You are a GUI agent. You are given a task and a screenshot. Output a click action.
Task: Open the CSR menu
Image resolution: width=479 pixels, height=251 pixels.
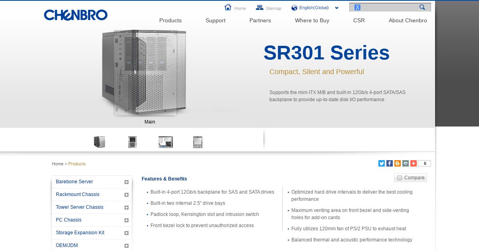(x=359, y=20)
